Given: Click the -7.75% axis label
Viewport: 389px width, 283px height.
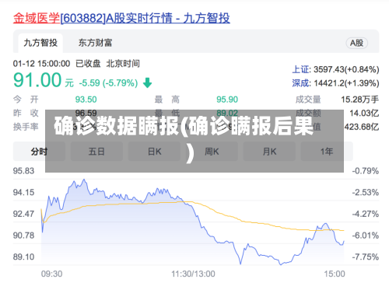Looking at the screenshot, I should [x=366, y=257].
